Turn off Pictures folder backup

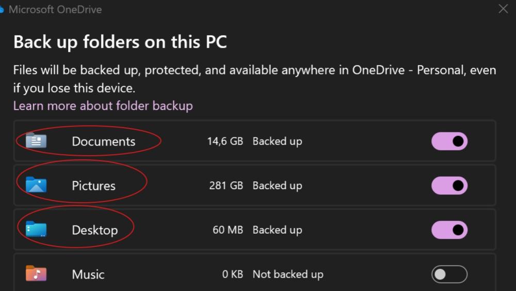[449, 186]
